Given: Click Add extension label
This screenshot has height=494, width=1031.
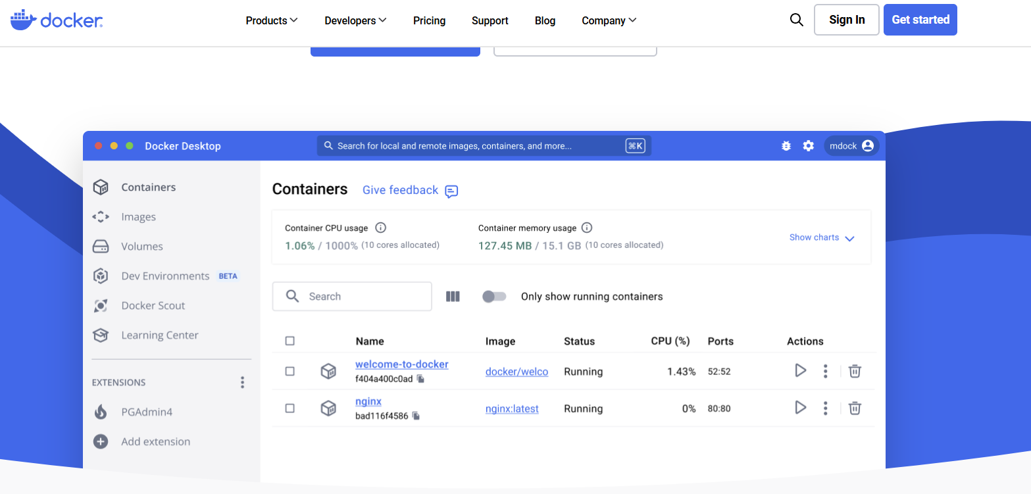Looking at the screenshot, I should click(x=156, y=441).
